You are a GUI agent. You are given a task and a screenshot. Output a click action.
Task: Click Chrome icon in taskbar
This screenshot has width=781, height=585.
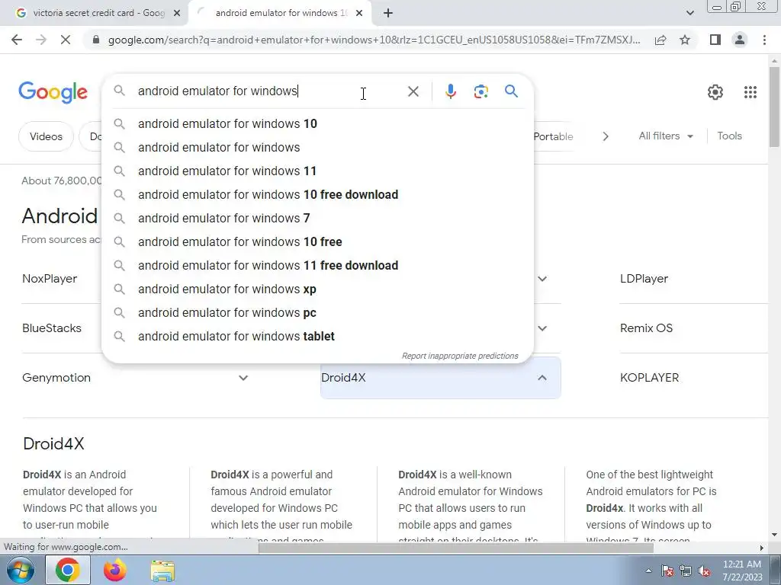68,570
